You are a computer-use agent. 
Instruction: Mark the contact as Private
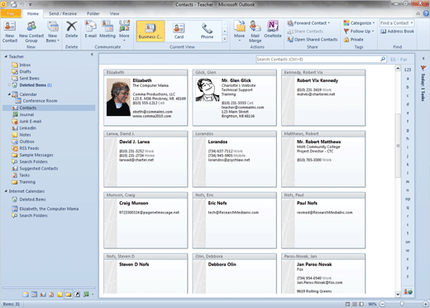click(354, 40)
